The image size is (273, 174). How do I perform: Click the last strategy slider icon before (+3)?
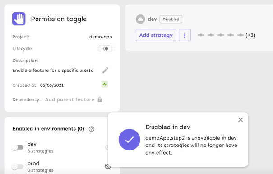tap(241, 35)
